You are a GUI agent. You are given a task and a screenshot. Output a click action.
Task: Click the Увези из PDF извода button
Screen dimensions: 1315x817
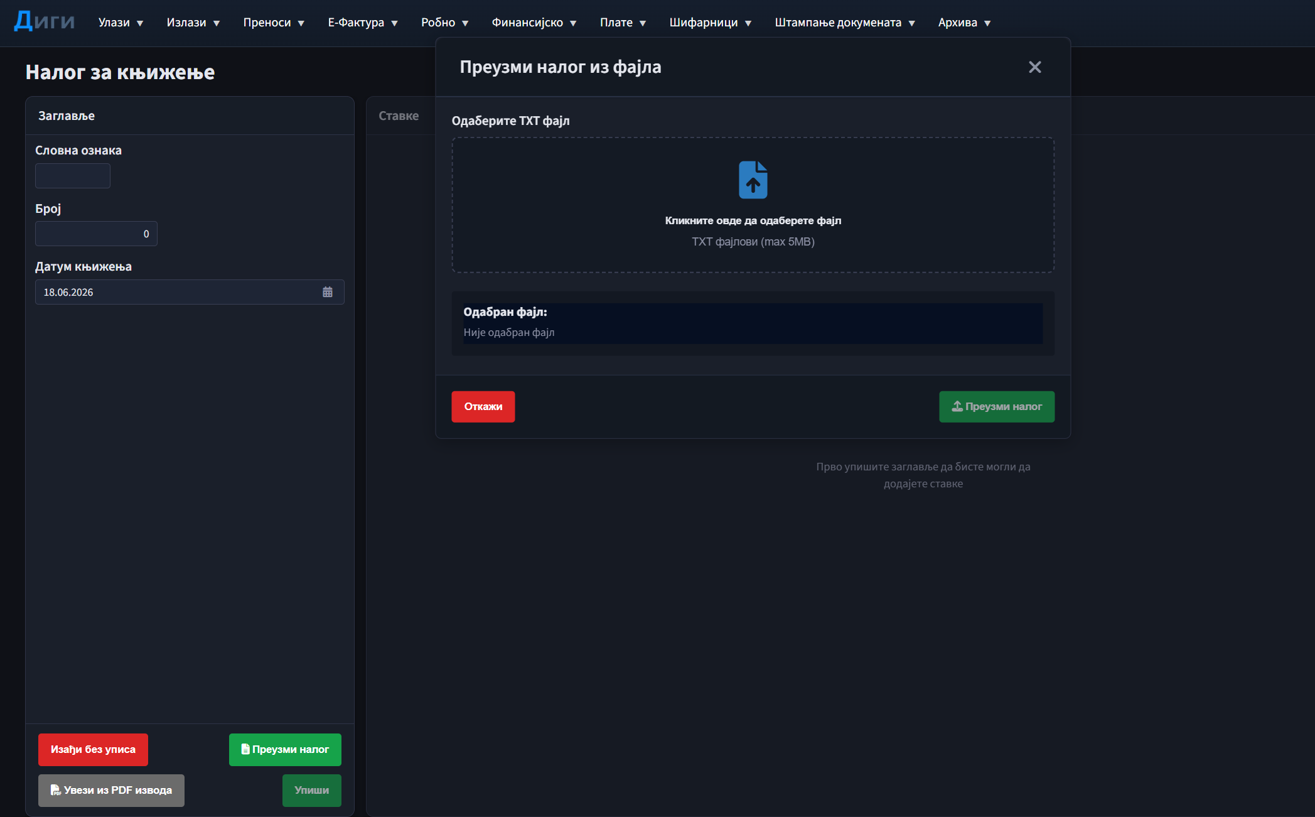pos(111,791)
